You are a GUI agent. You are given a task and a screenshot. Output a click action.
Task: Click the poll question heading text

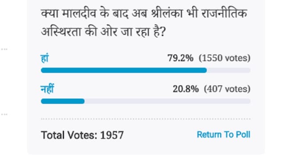144,23
